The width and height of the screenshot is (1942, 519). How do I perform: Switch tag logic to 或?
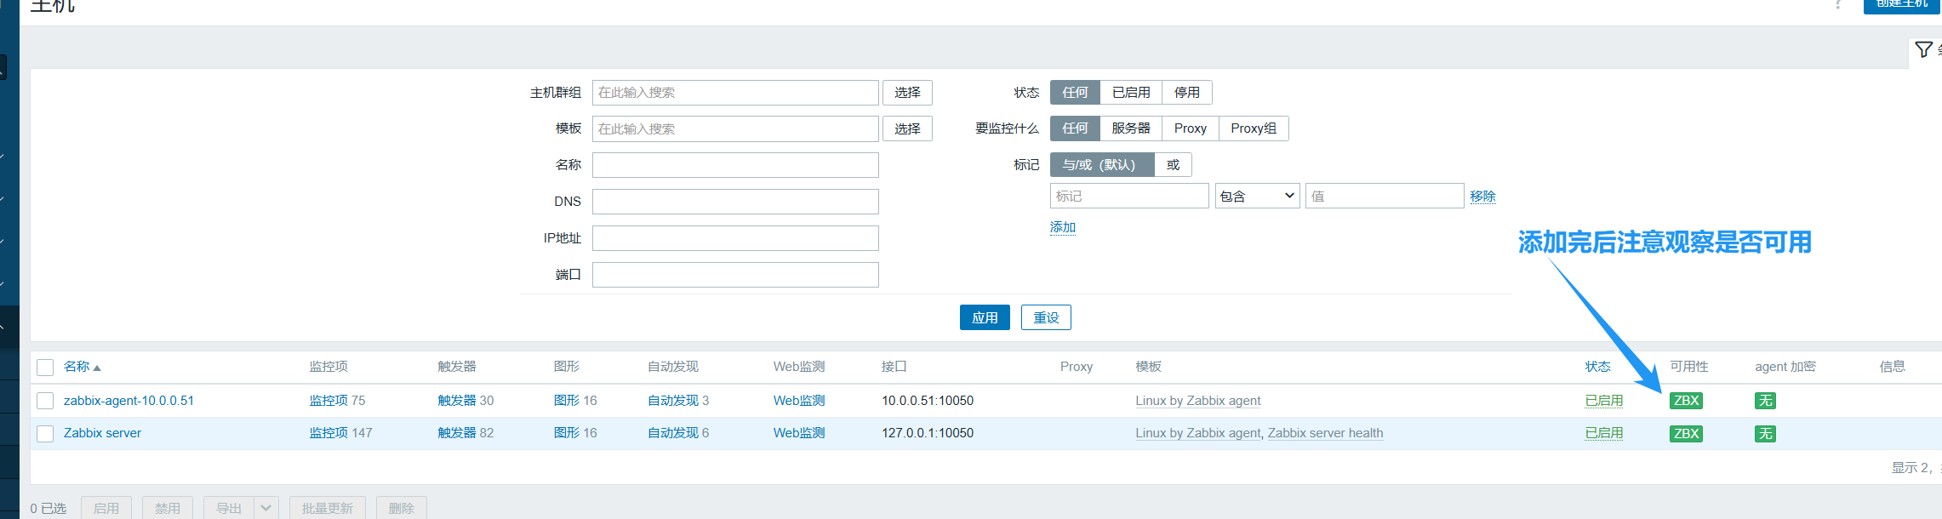1173,165
